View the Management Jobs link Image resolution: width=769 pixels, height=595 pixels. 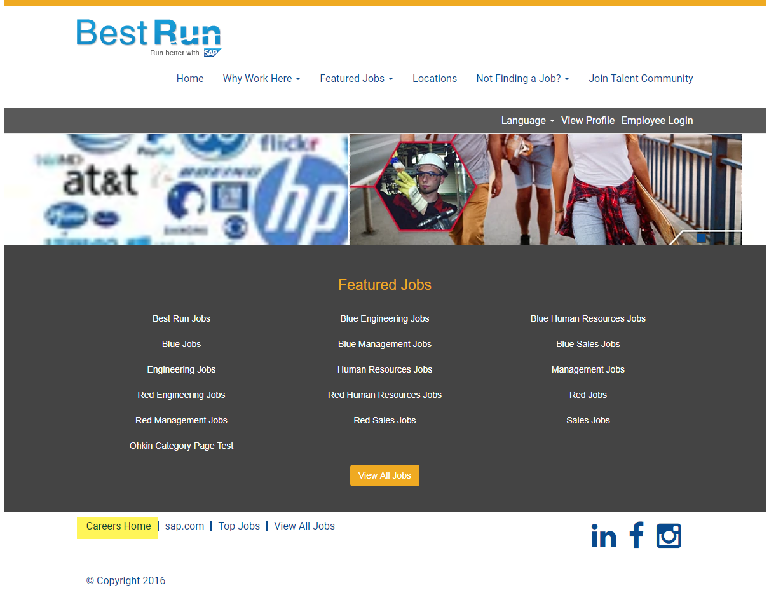tap(588, 369)
